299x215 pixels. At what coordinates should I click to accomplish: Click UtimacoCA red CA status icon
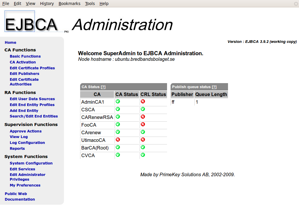118,140
